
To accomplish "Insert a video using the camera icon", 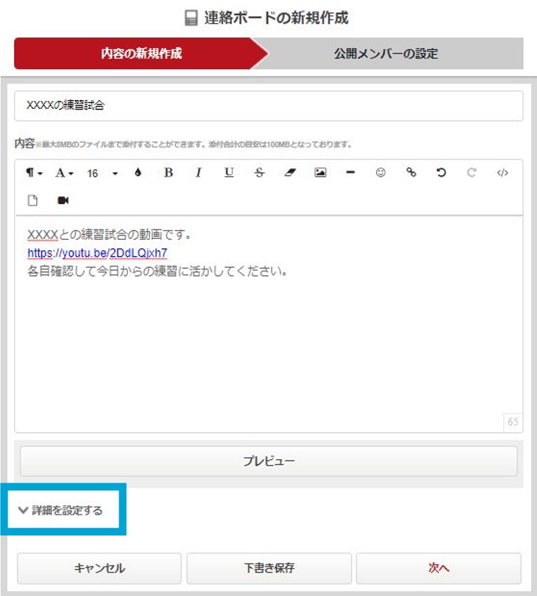I will point(63,200).
